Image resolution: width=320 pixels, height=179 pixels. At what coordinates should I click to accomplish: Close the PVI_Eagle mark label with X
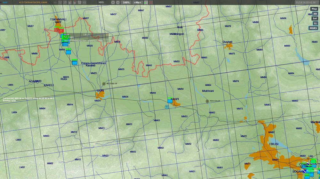point(107,35)
